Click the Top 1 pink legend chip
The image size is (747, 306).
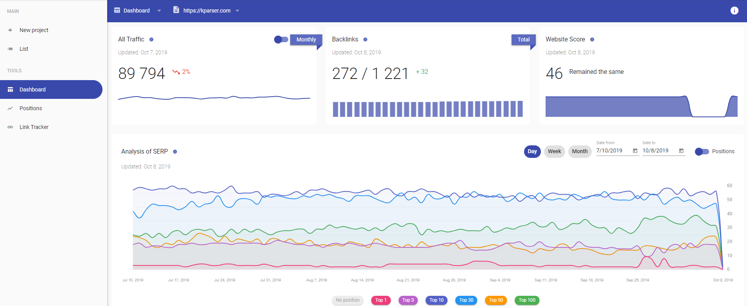[x=381, y=300]
